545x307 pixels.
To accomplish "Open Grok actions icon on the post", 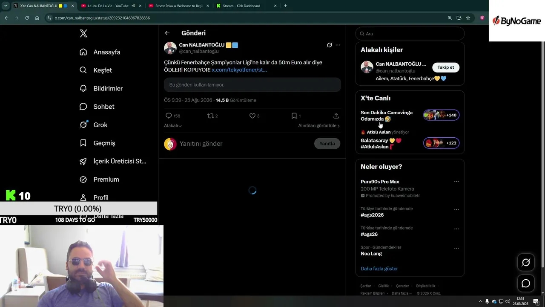I will click(x=329, y=45).
